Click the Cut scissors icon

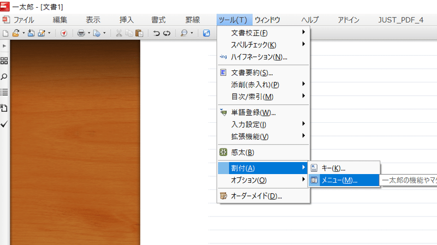click(x=119, y=33)
